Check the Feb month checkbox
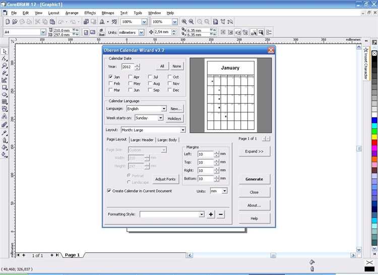378x275 pixels. tap(110, 83)
